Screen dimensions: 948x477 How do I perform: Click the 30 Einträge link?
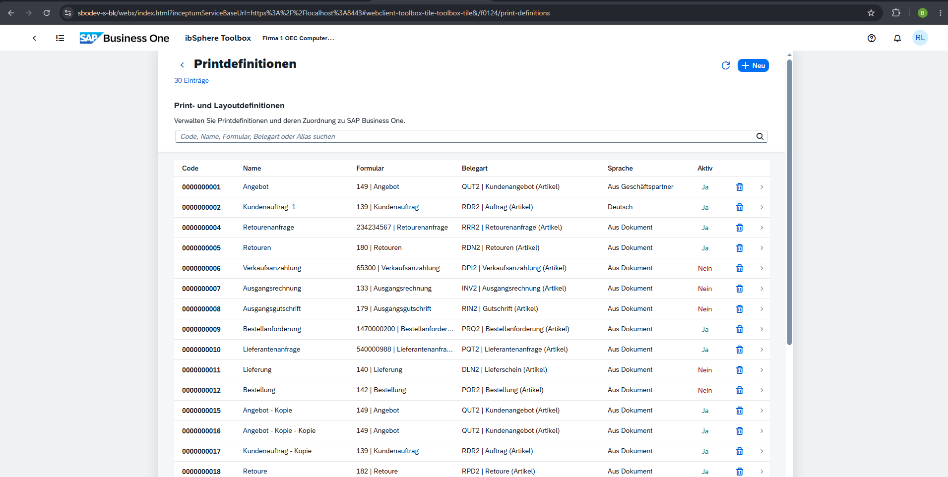191,80
